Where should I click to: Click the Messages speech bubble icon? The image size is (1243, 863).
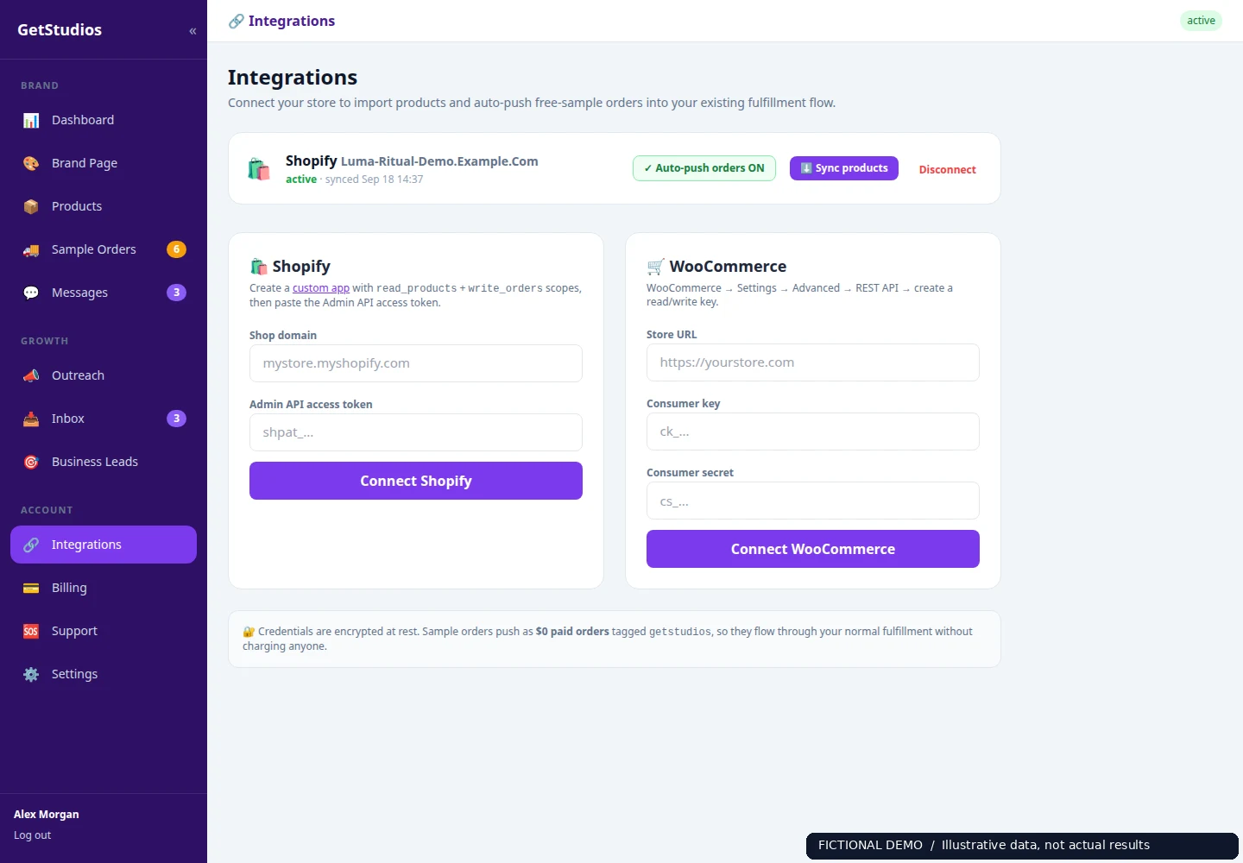click(x=31, y=293)
